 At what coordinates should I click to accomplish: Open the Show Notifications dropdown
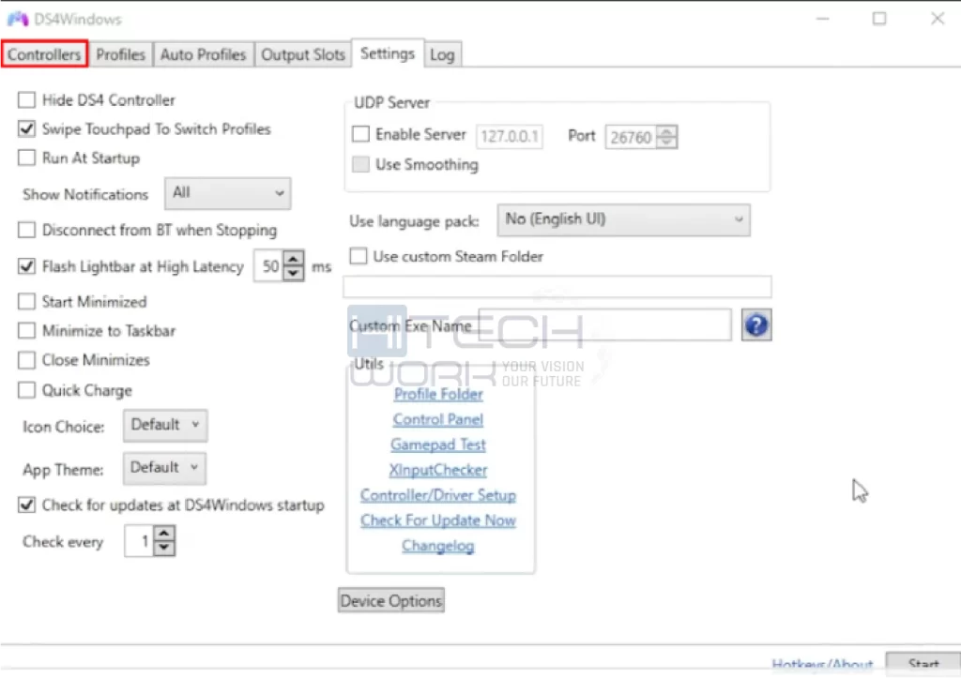[227, 193]
